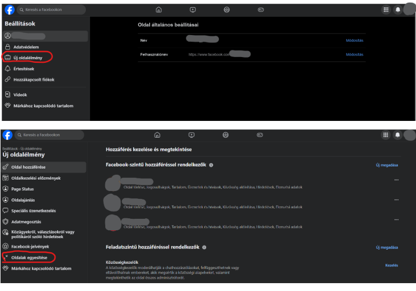Click the Facebook-jelvények badge icon
Screen dimensions: 416x291
click(x=5, y=247)
